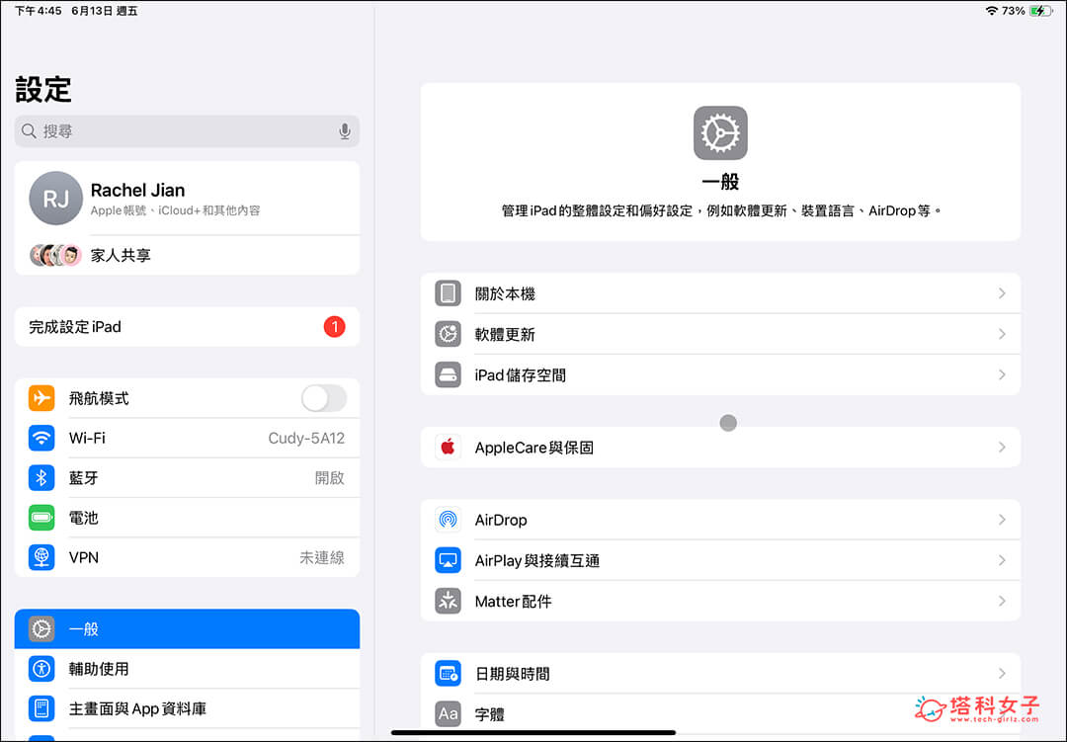This screenshot has height=742, width=1067.
Task: Tap the 6月13日 週五 date
Action: (104, 11)
